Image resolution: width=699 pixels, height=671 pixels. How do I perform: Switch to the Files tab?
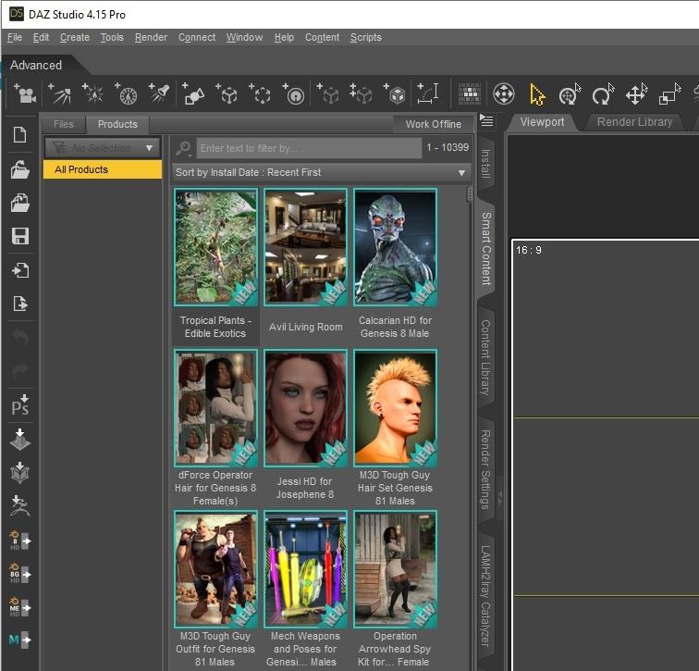click(63, 124)
